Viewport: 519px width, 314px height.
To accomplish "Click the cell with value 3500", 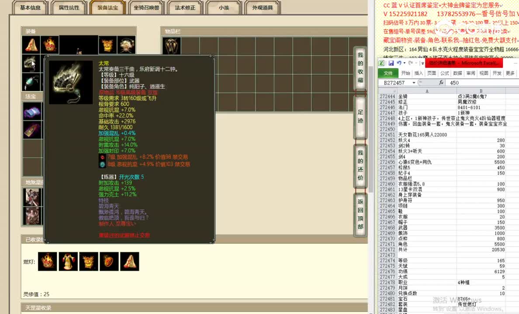I will coord(481,228).
